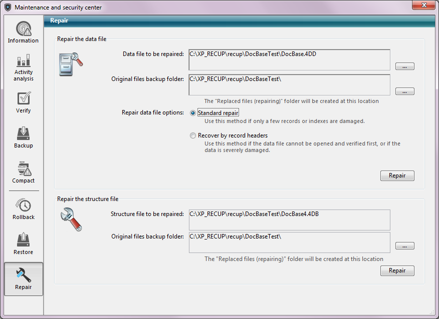This screenshot has height=319, width=439.
Task: Open the Information page in sidebar
Action: [x=24, y=32]
